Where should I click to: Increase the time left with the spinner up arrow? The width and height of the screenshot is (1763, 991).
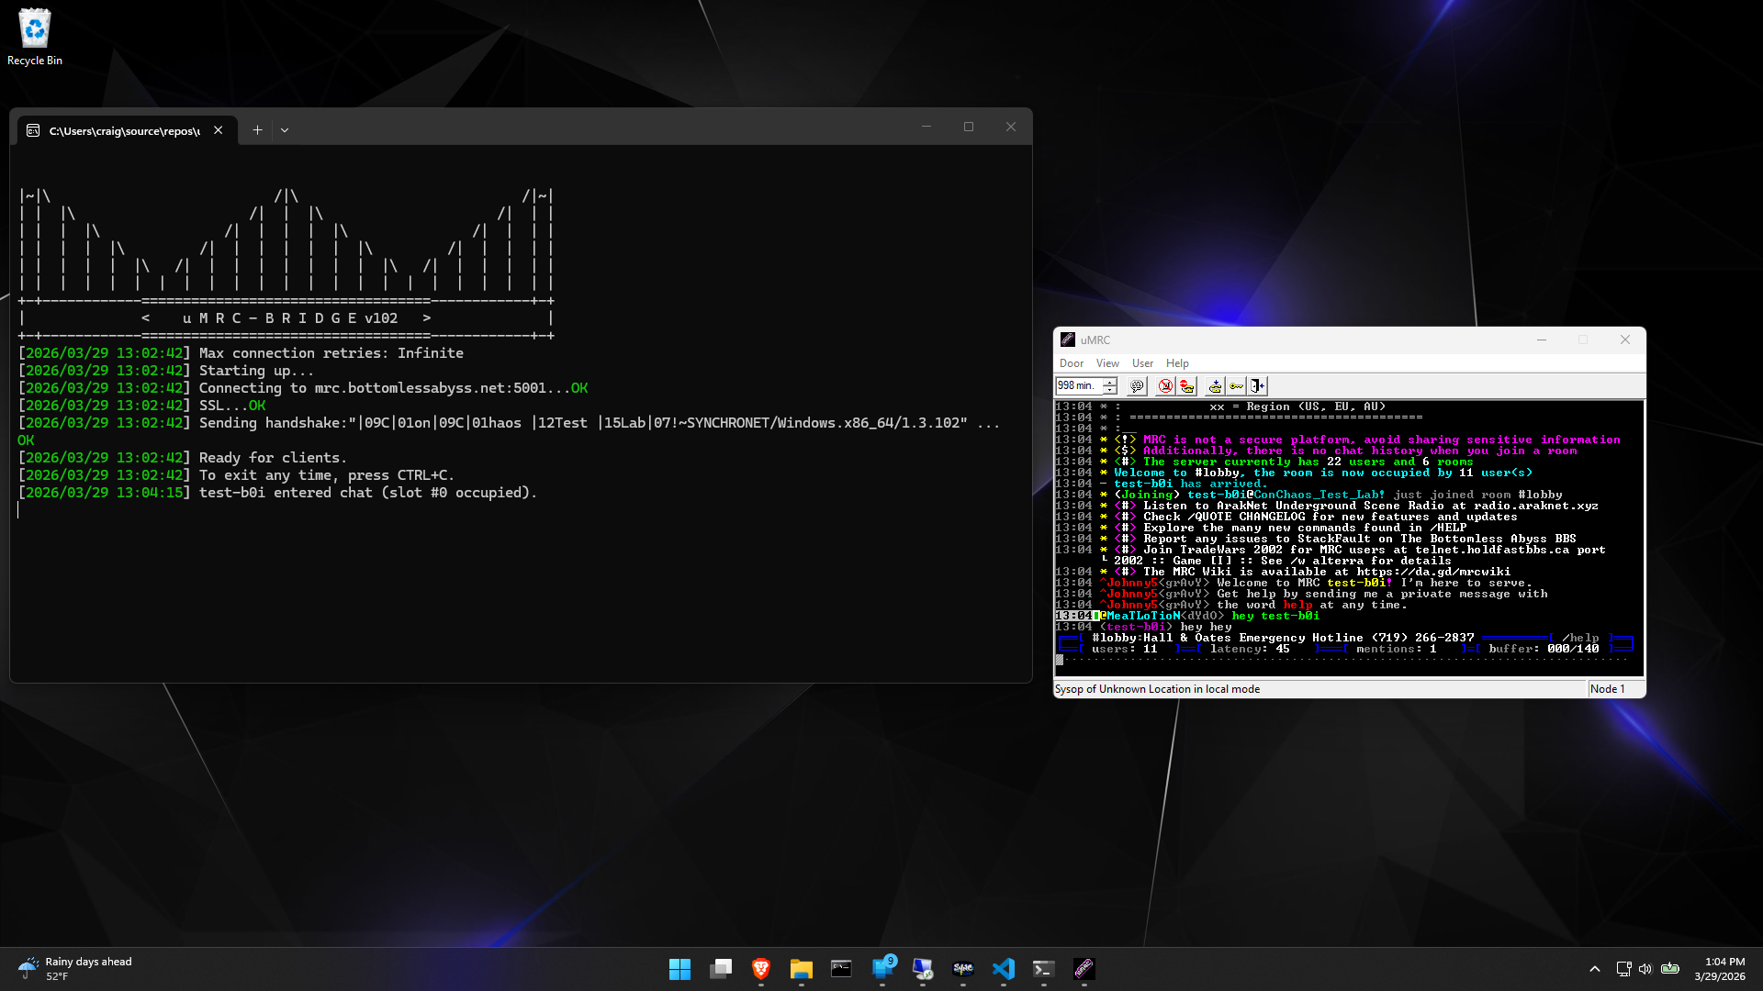pos(1110,382)
